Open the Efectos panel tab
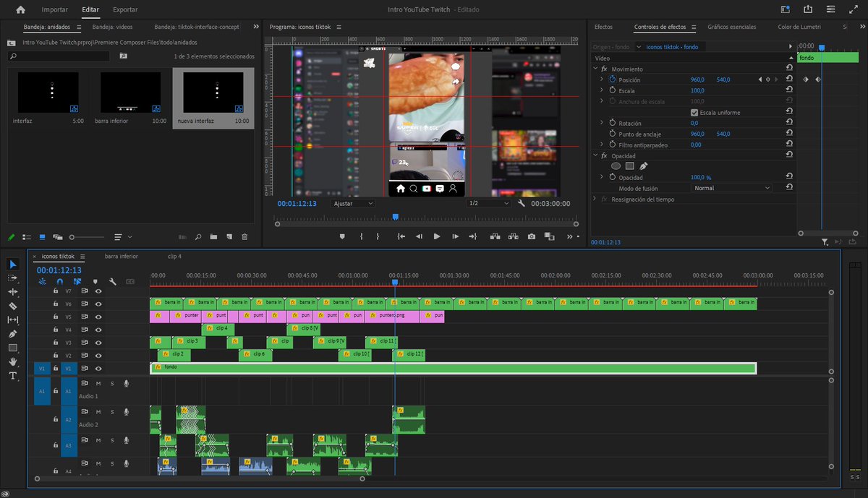The height and width of the screenshot is (498, 868). (x=603, y=27)
